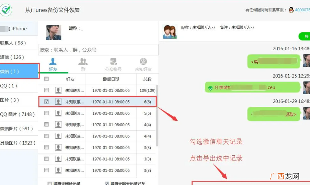Focus the contact search input field
310x185 pixels.
98,50
